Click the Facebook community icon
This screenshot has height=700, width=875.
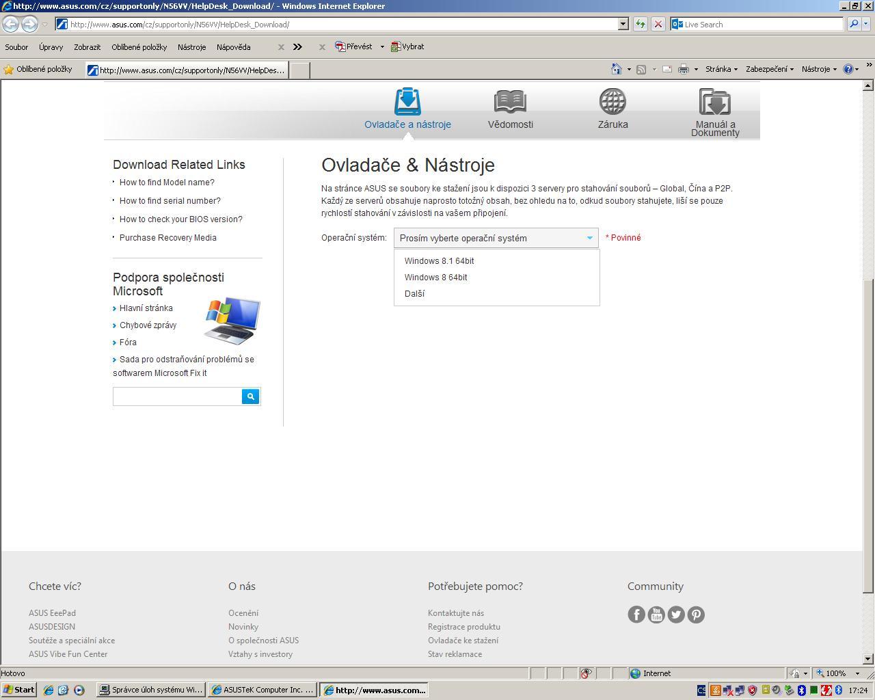[x=636, y=615]
